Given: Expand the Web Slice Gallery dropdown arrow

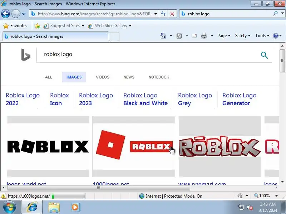Looking at the screenshot, I should pos(130,26).
